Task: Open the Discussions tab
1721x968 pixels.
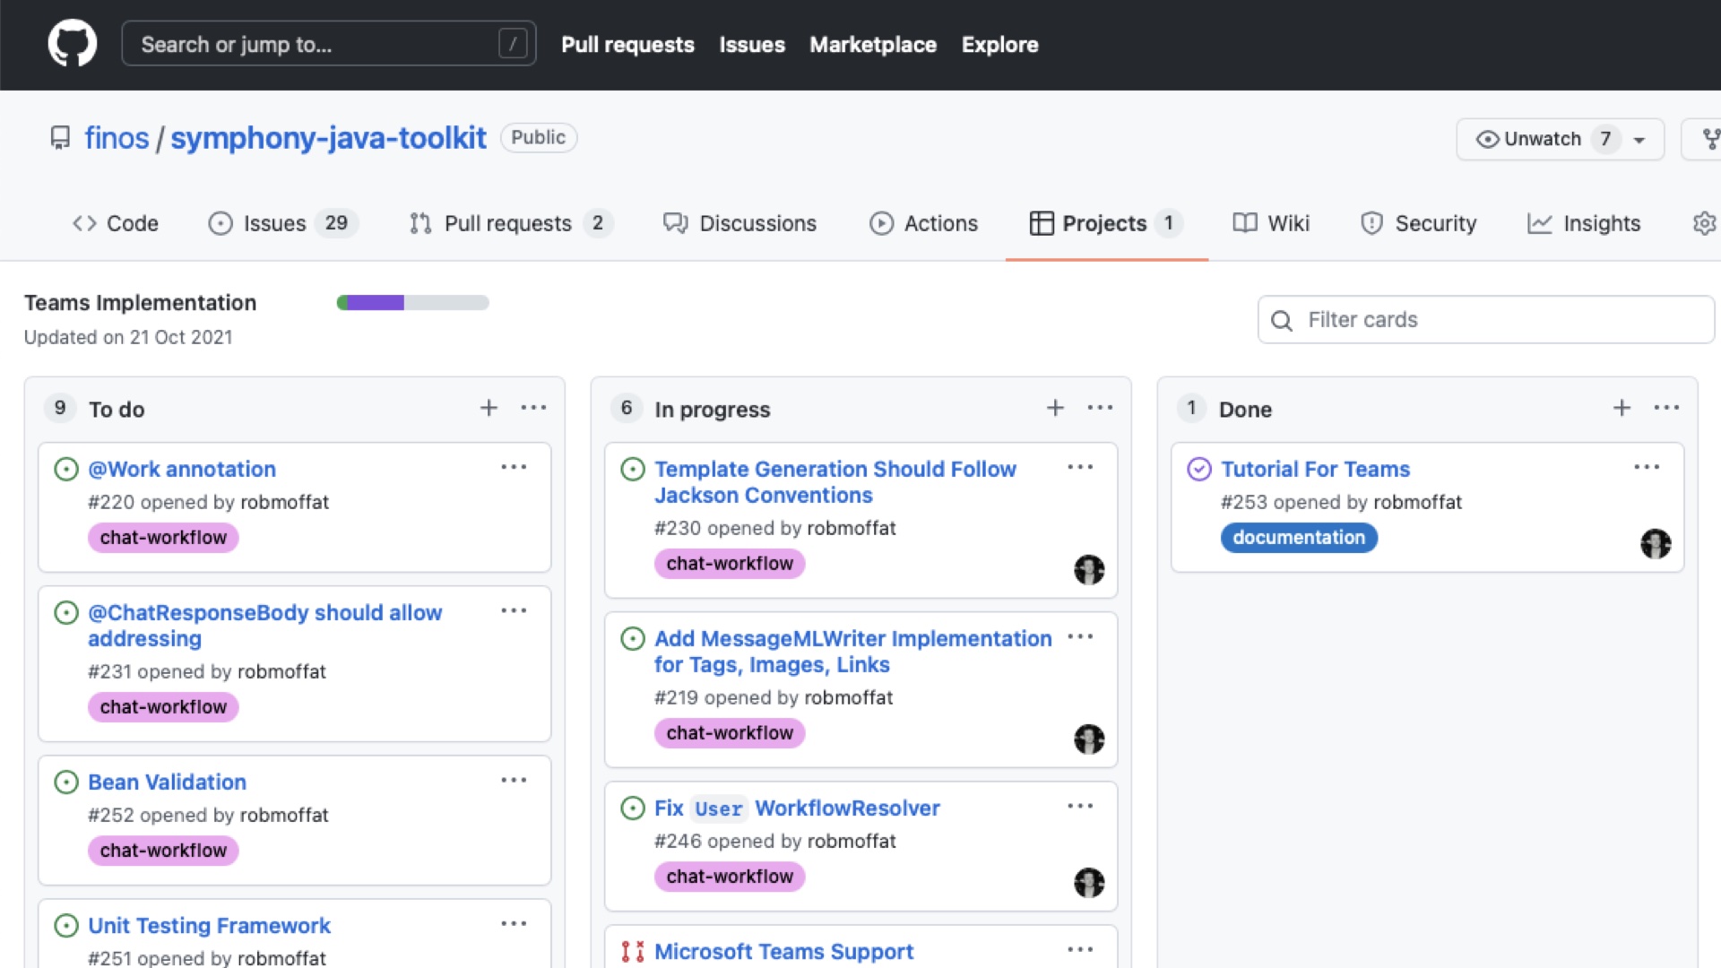Action: coord(739,223)
